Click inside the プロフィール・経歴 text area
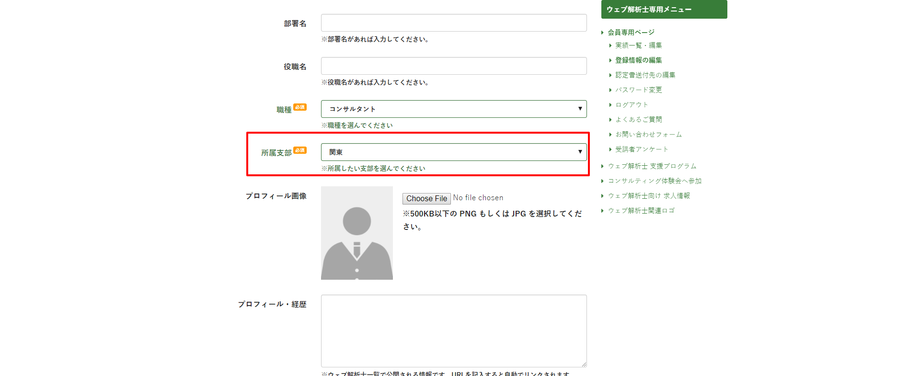The image size is (908, 376). point(453,330)
